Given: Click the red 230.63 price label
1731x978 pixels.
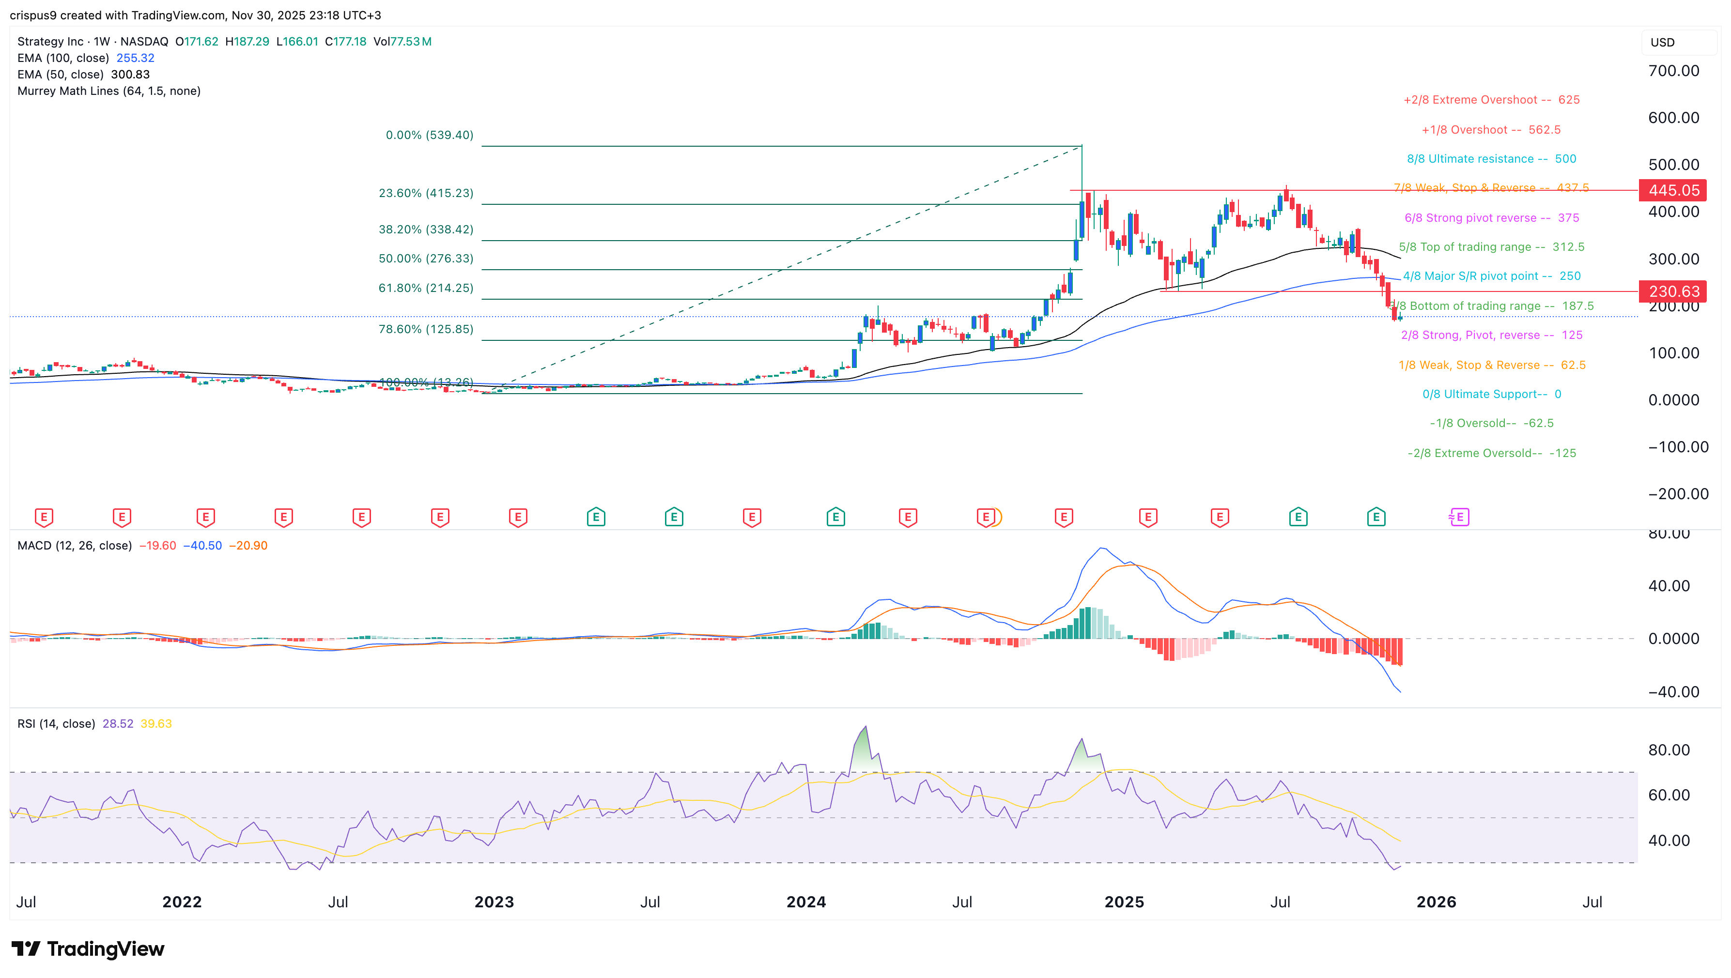Looking at the screenshot, I should pos(1672,291).
